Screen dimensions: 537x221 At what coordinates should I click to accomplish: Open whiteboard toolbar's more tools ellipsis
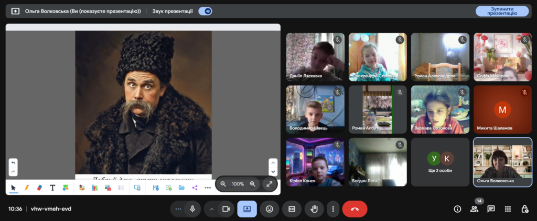point(208,188)
